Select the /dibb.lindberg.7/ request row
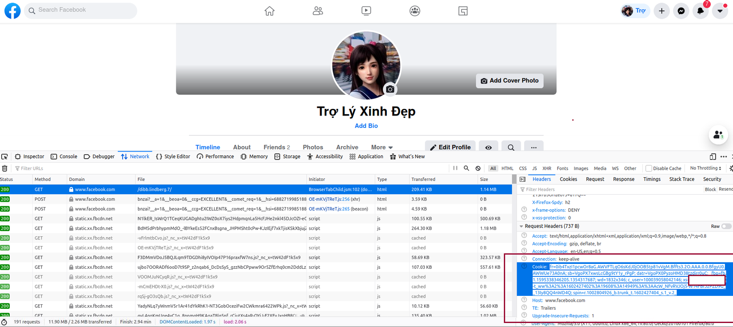Viewport: 733px width, 327px height. coord(256,189)
